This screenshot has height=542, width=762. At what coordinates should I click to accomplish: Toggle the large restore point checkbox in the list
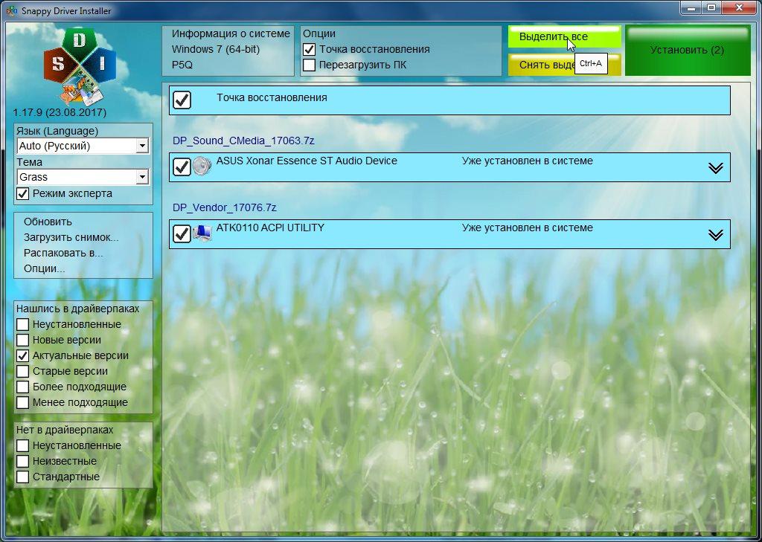(182, 100)
